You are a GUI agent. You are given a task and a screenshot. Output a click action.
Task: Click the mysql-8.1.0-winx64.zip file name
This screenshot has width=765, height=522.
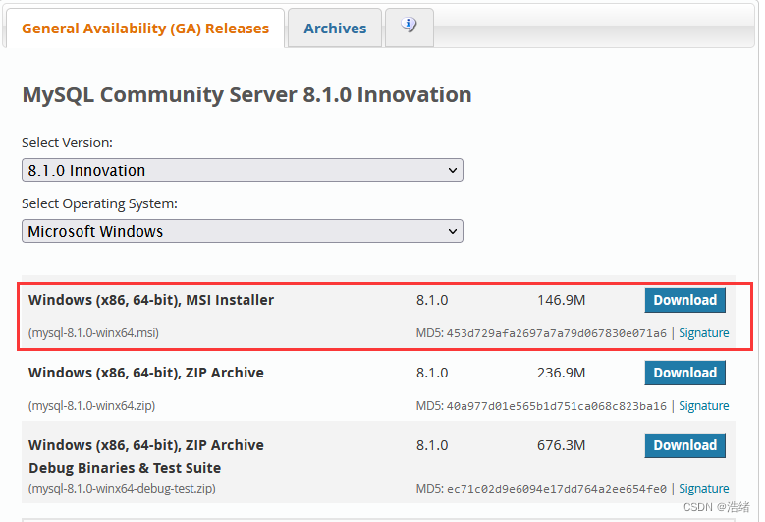pos(91,406)
